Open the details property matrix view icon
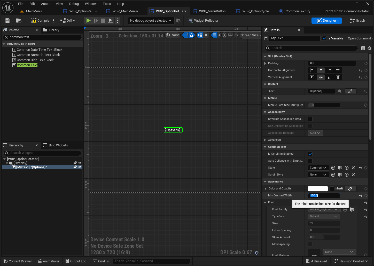374x266 pixels. pos(363,48)
